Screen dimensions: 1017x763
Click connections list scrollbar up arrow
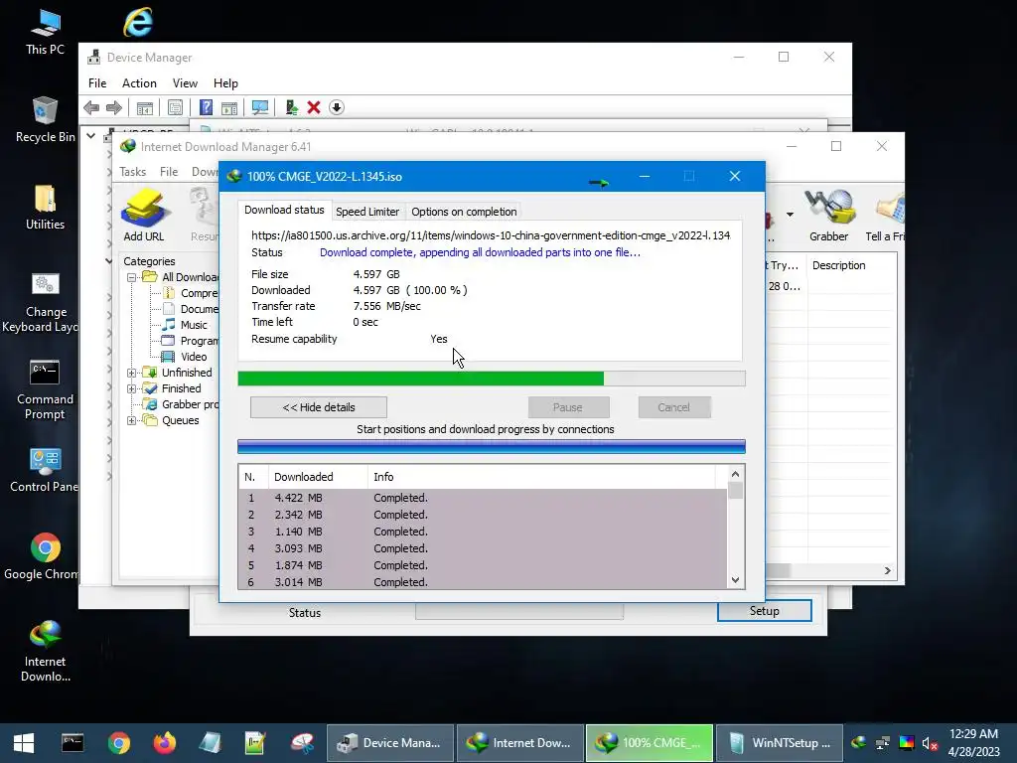pyautogui.click(x=736, y=474)
